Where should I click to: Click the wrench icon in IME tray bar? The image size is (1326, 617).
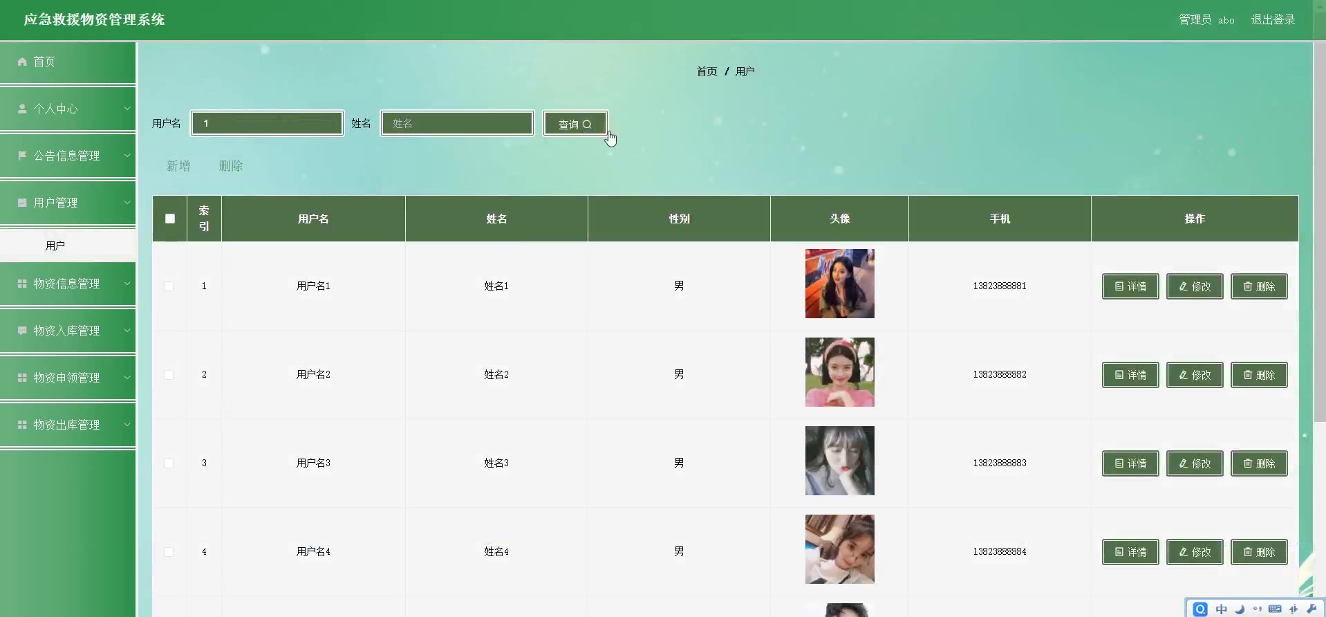pyautogui.click(x=1311, y=609)
